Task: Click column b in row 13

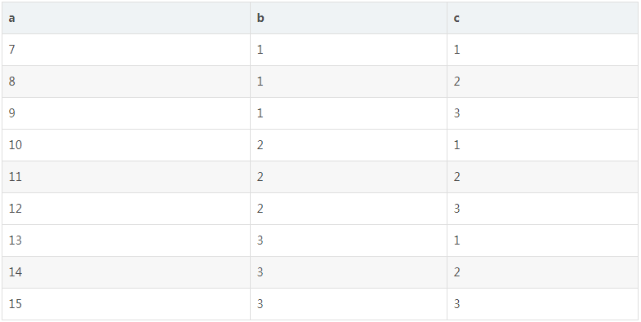Action: tap(349, 240)
